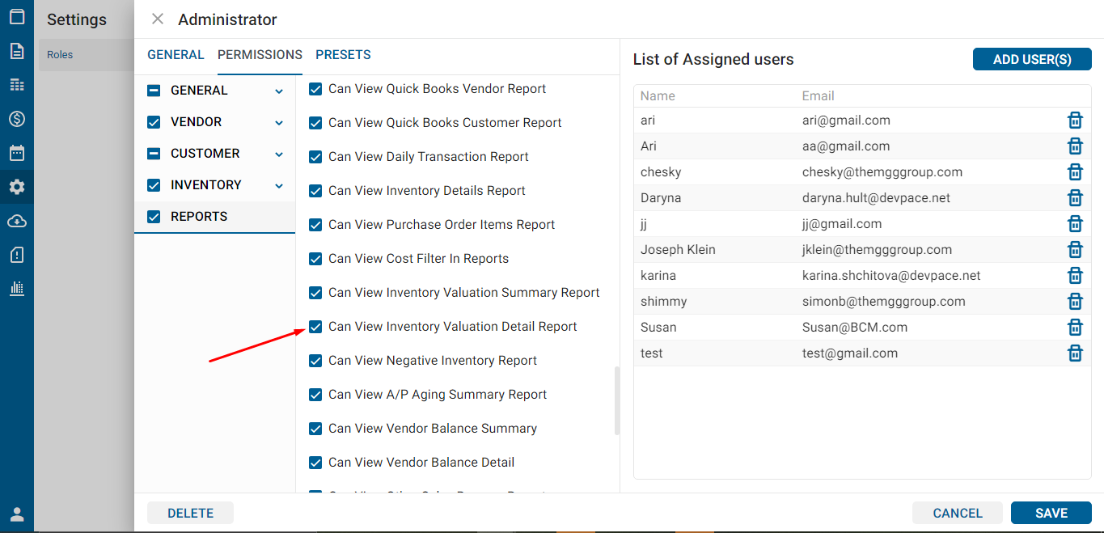Switch to the PRESETS tab
Image resolution: width=1104 pixels, height=533 pixels.
[x=343, y=55]
